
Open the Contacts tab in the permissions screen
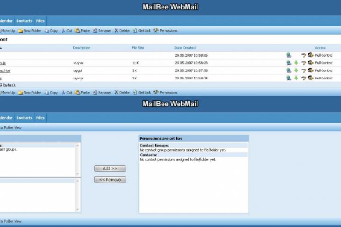(x=24, y=118)
